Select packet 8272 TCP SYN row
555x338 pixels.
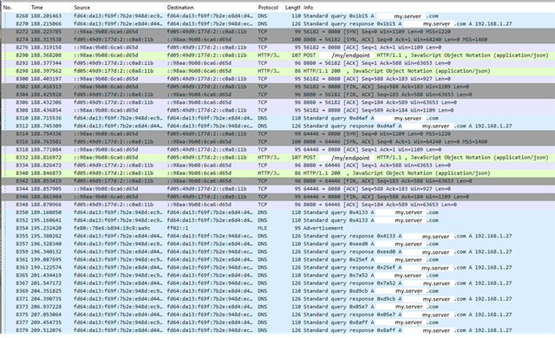(277, 31)
